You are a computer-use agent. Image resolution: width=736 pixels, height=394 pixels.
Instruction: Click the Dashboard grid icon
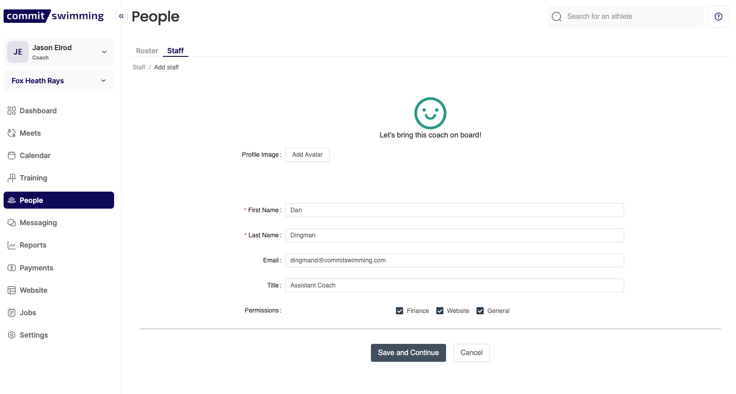point(12,111)
